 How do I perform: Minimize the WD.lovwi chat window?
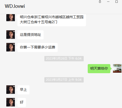(x=108, y=2)
